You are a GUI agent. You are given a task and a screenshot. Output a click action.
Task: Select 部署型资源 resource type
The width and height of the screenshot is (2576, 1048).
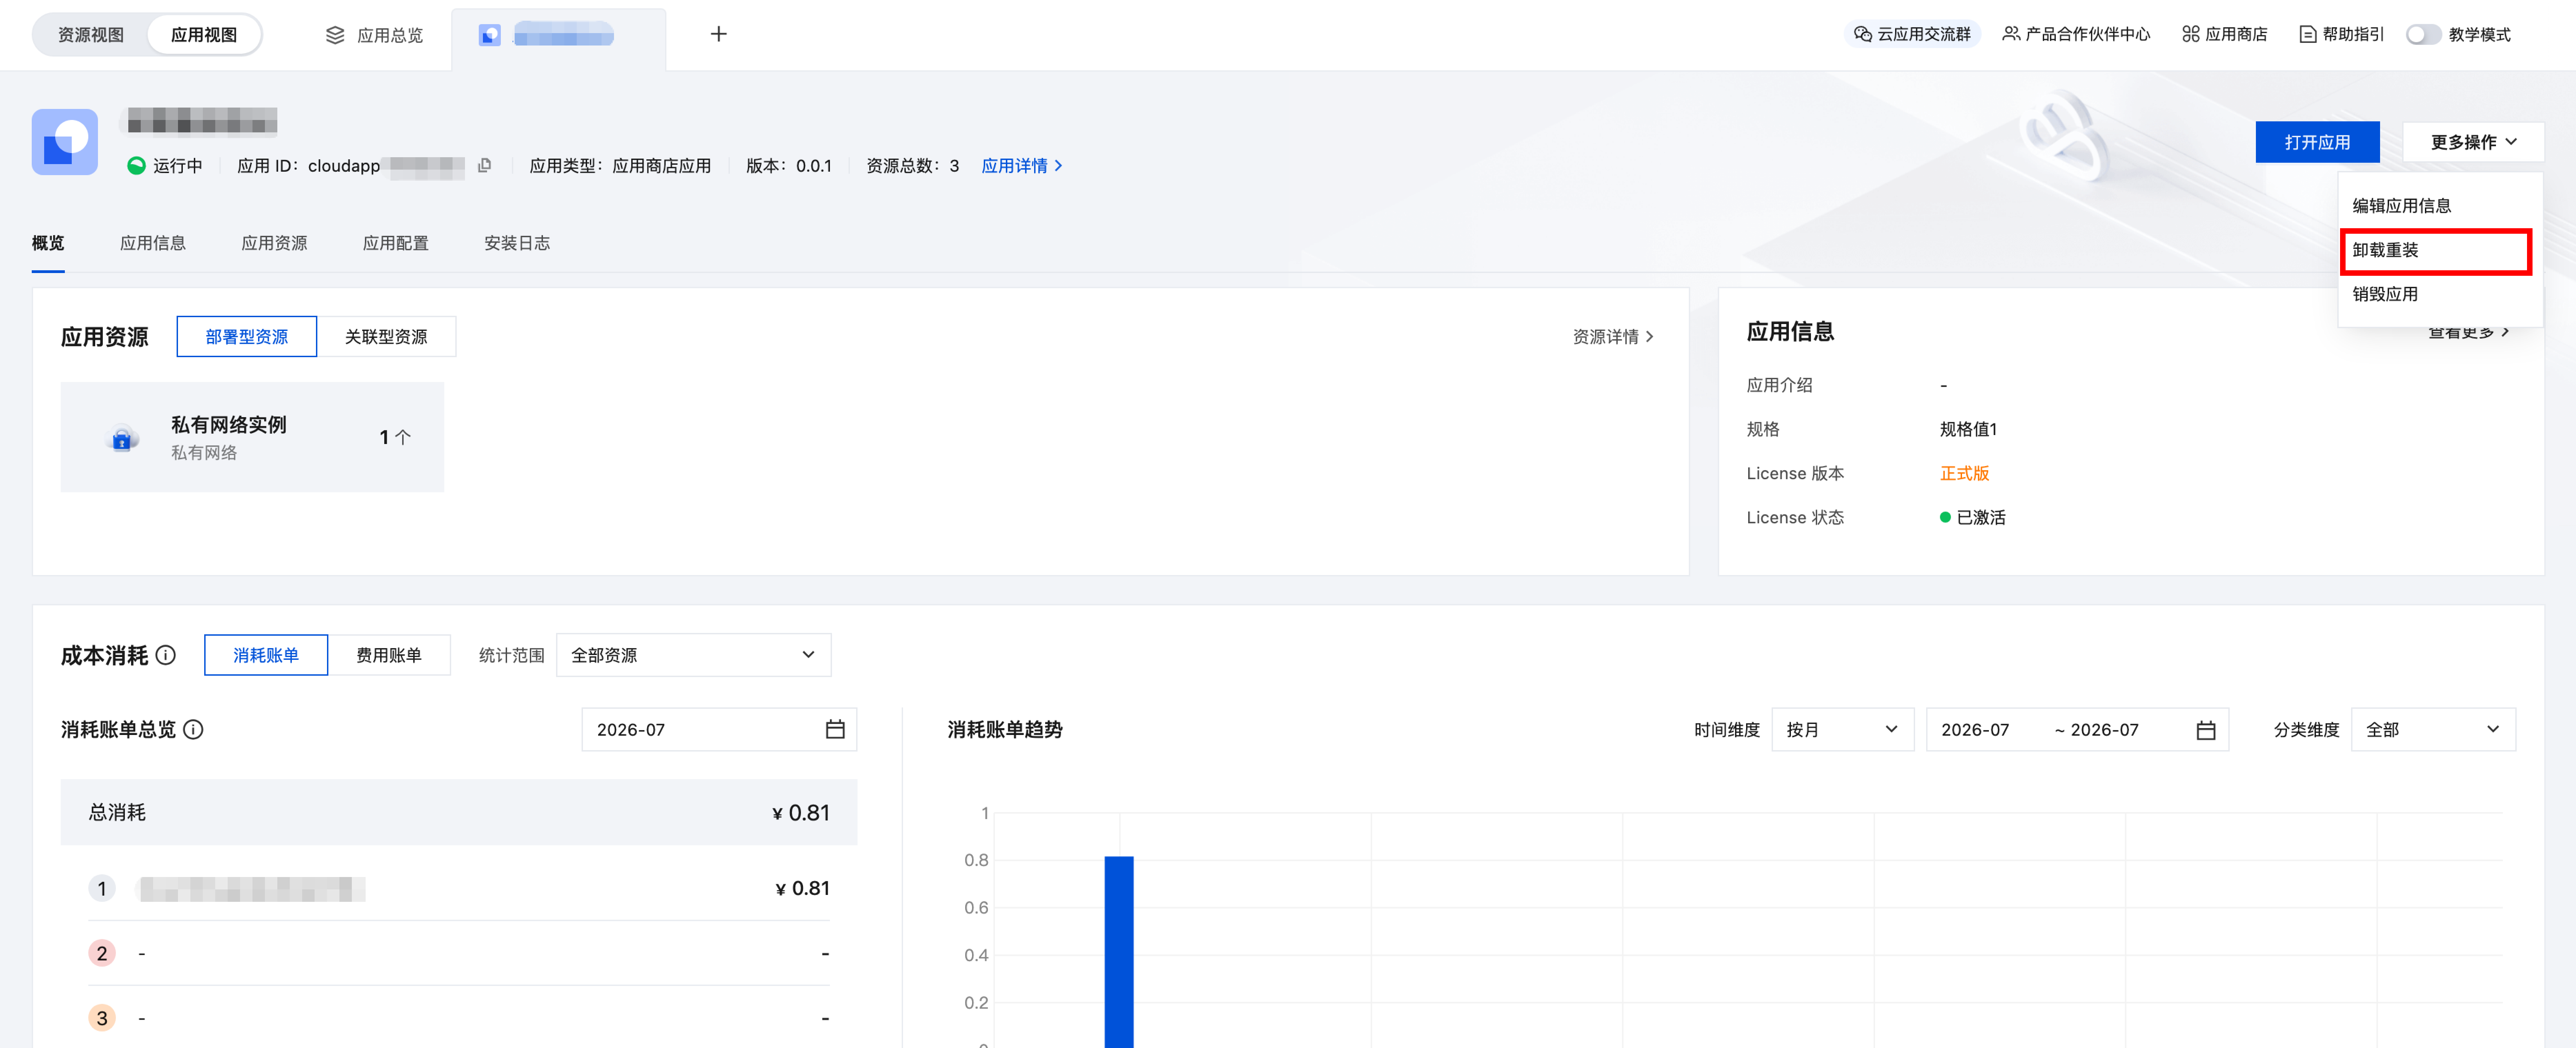pyautogui.click(x=247, y=337)
